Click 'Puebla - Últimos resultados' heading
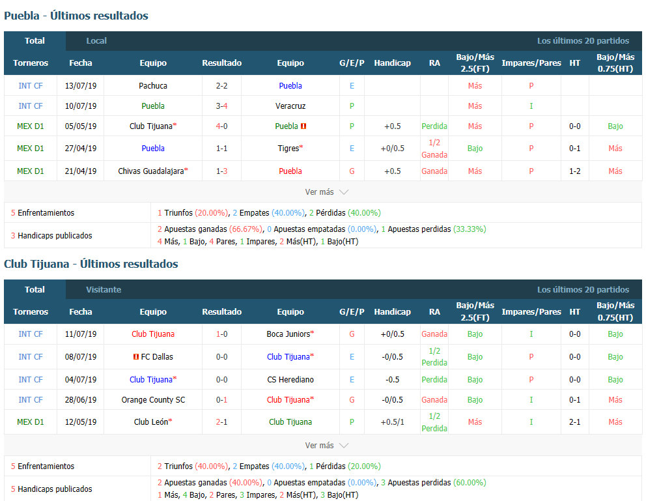646x501 pixels. coord(76,16)
